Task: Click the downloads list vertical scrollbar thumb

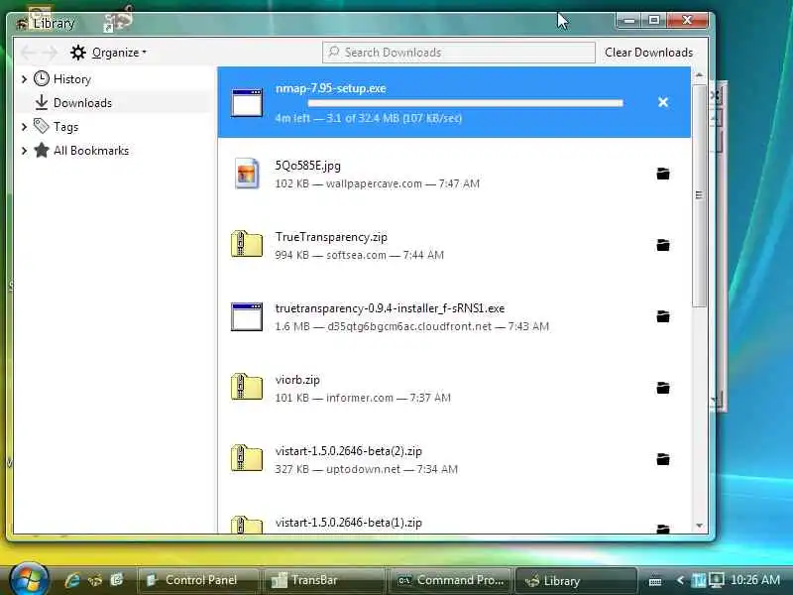Action: 699,195
